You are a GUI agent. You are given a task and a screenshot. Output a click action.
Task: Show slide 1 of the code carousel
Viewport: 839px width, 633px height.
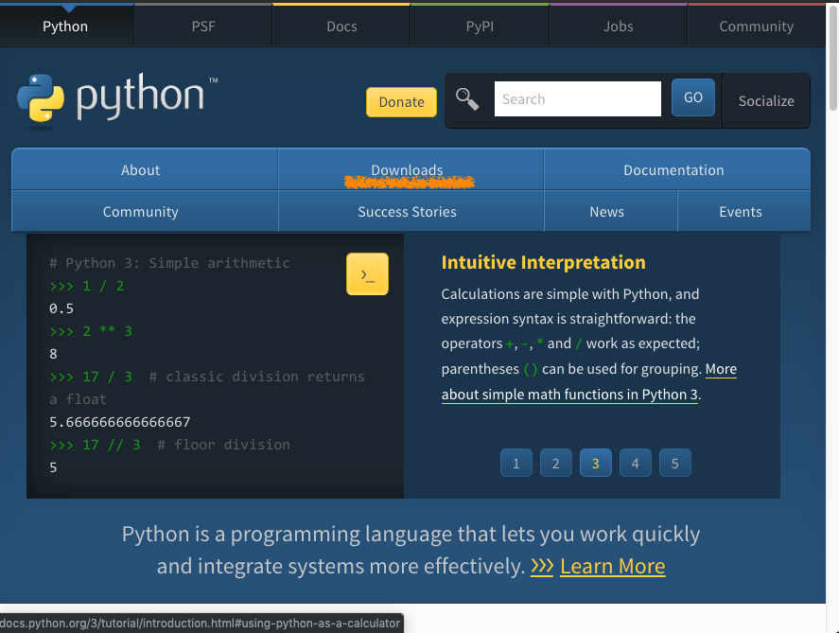[516, 463]
